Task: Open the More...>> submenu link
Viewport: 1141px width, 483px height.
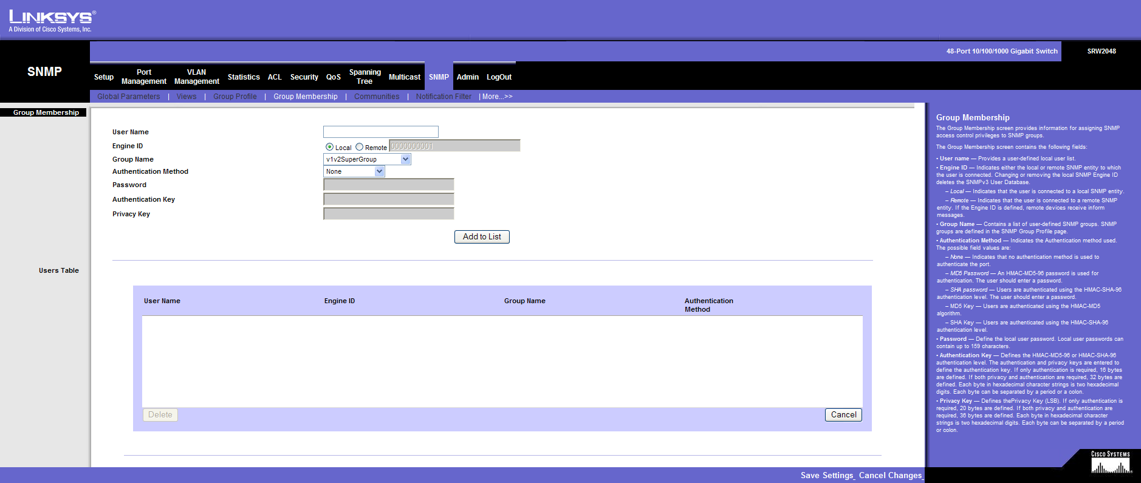Action: pyautogui.click(x=497, y=97)
